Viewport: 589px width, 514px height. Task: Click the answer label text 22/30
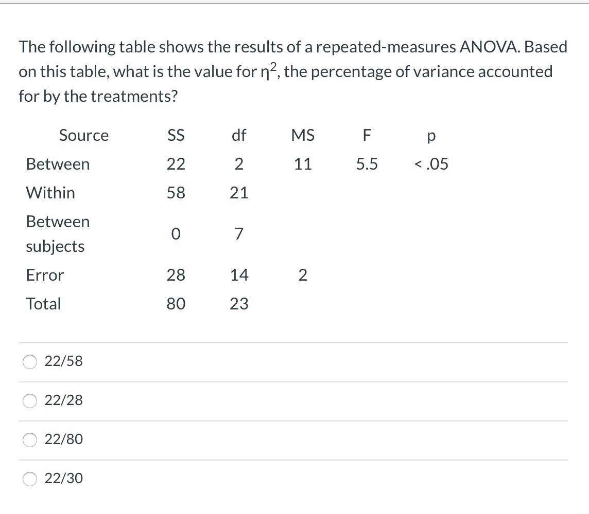coord(63,479)
